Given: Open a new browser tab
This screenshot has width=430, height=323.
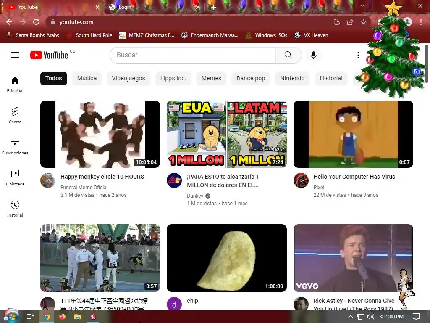Looking at the screenshot, I should click(214, 7).
